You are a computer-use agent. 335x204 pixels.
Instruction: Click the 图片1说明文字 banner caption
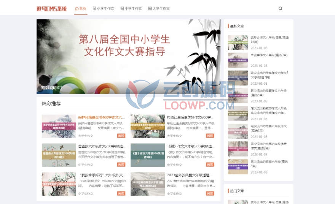[x=52, y=88]
